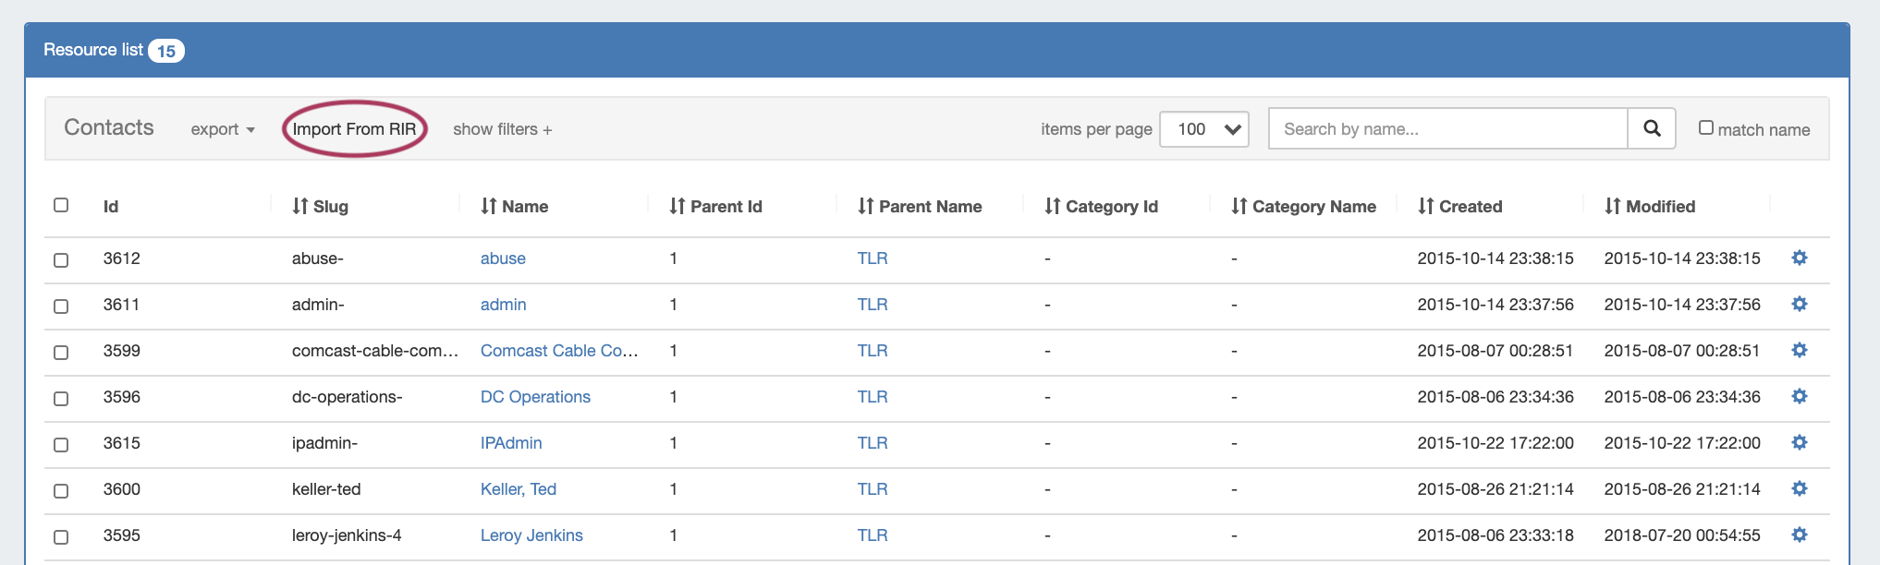Viewport: 1880px width, 565px height.
Task: Open gear actions for DC Operations
Action: pos(1799,396)
